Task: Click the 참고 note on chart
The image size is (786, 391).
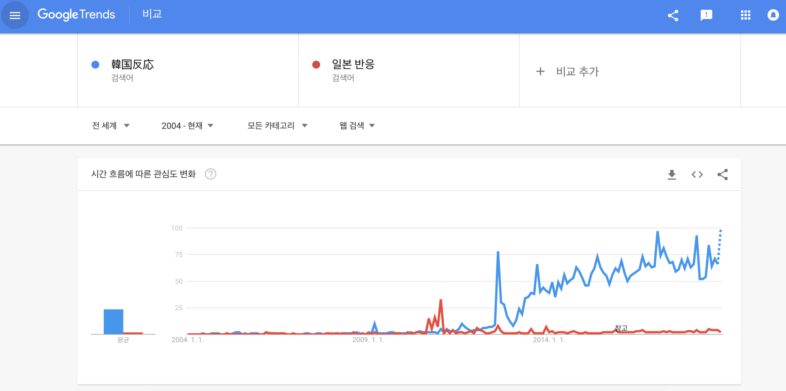Action: (x=621, y=328)
